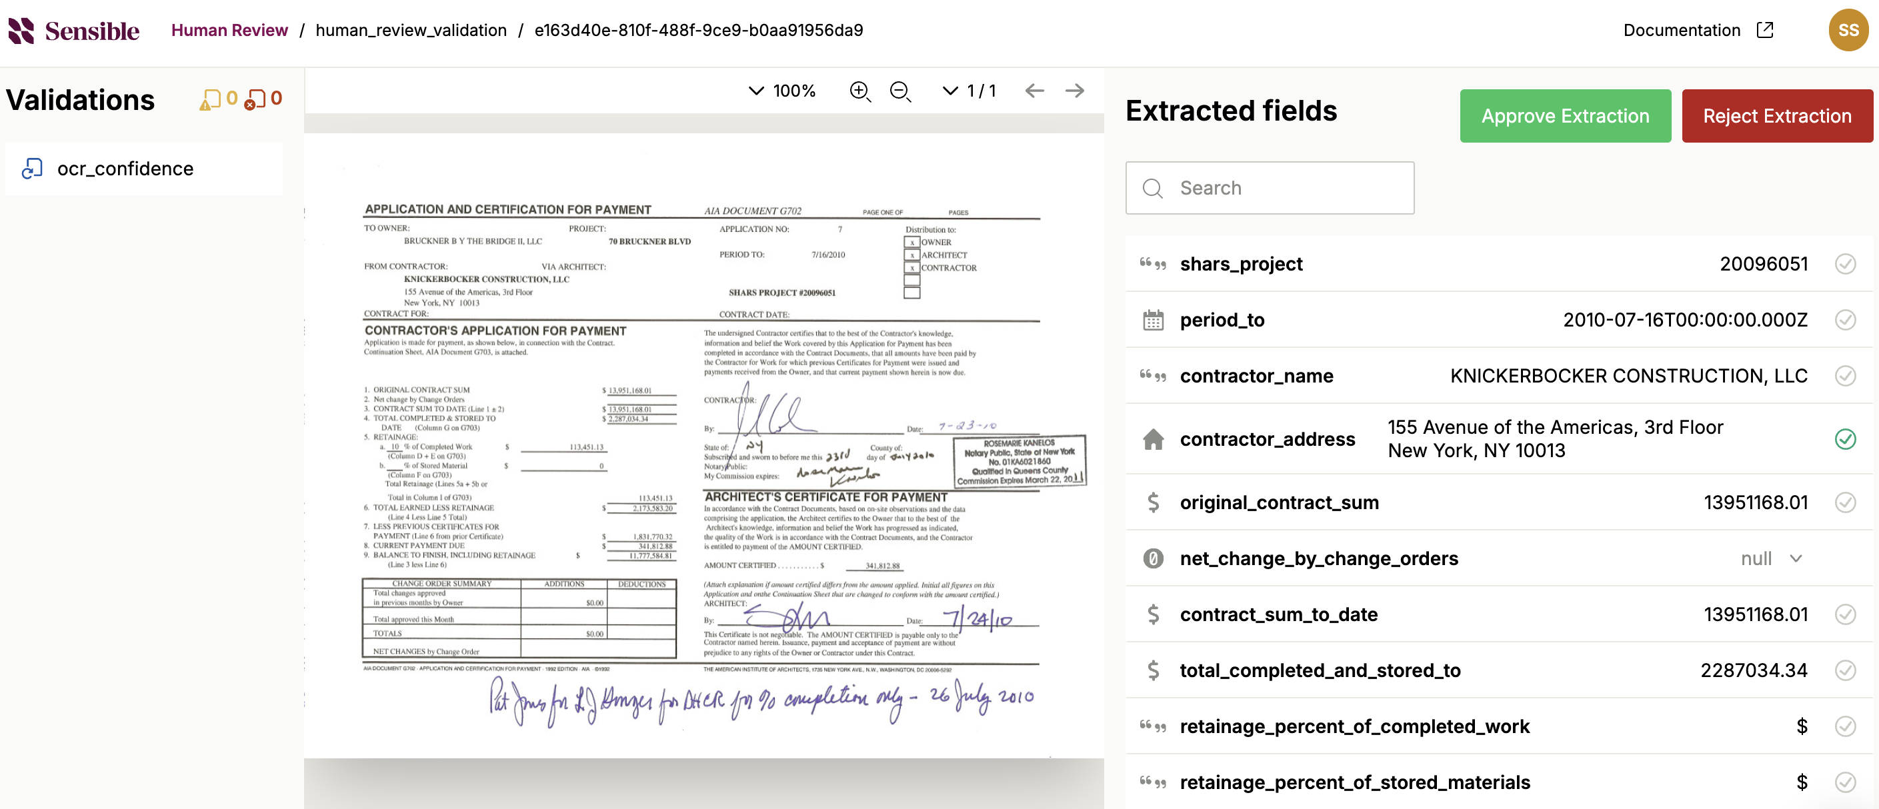
Task: Toggle check for original_contract_sum field
Action: click(1845, 502)
